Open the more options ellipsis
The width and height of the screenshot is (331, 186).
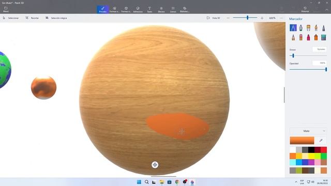(x=281, y=18)
